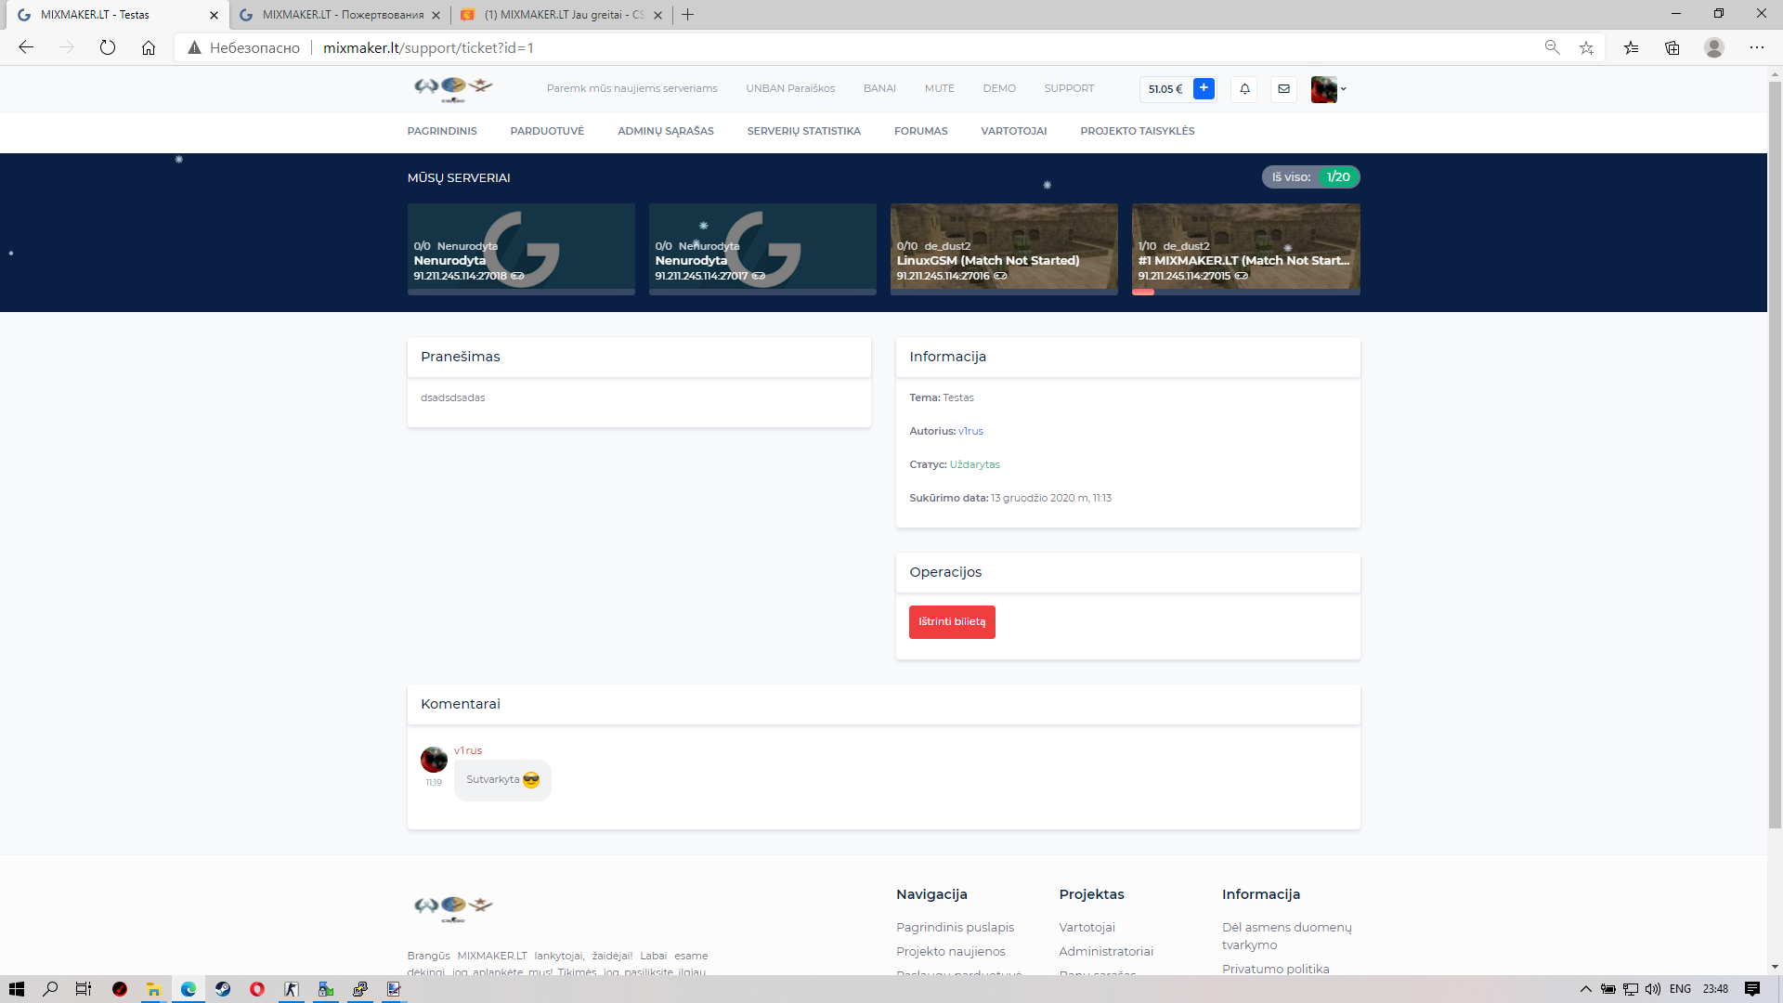Viewport: 1783px width, 1003px height.
Task: Click v1rus comment avatar
Action: tap(434, 760)
